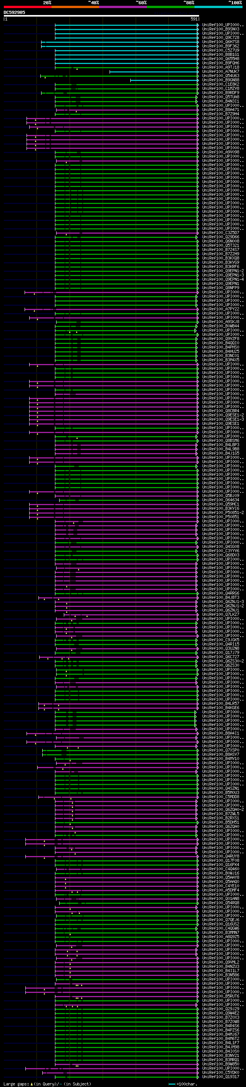This screenshot has width=246, height=1087.
Task: Select label UniRef100_B7Z4S7
Action: [221, 250]
